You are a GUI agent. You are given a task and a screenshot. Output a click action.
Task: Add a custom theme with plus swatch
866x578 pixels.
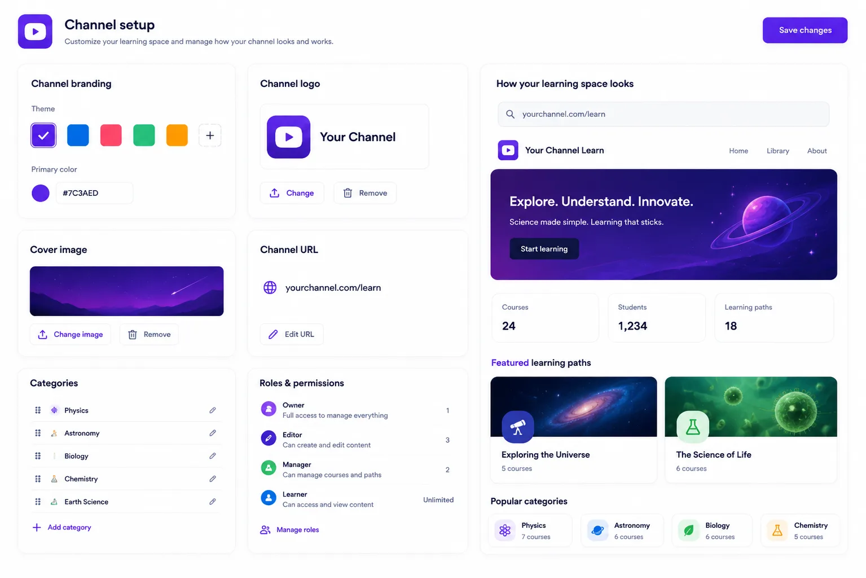210,135
